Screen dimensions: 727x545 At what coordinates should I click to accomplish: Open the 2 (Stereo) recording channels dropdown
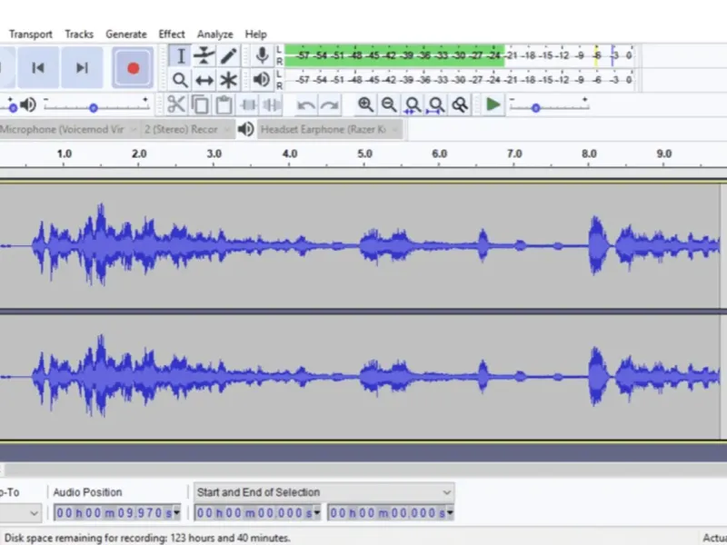point(186,129)
